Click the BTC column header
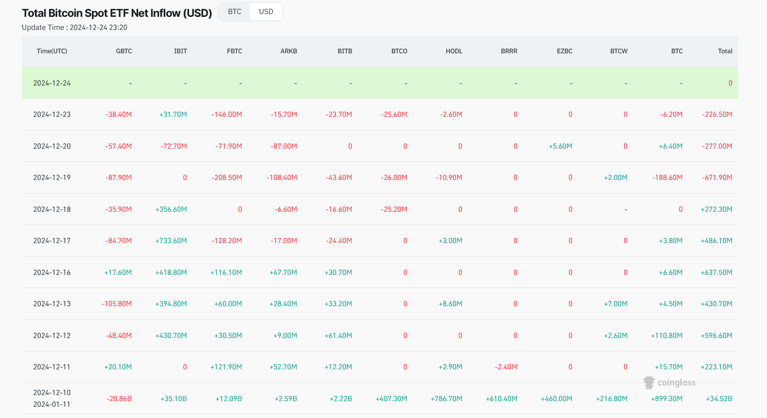 pos(677,51)
